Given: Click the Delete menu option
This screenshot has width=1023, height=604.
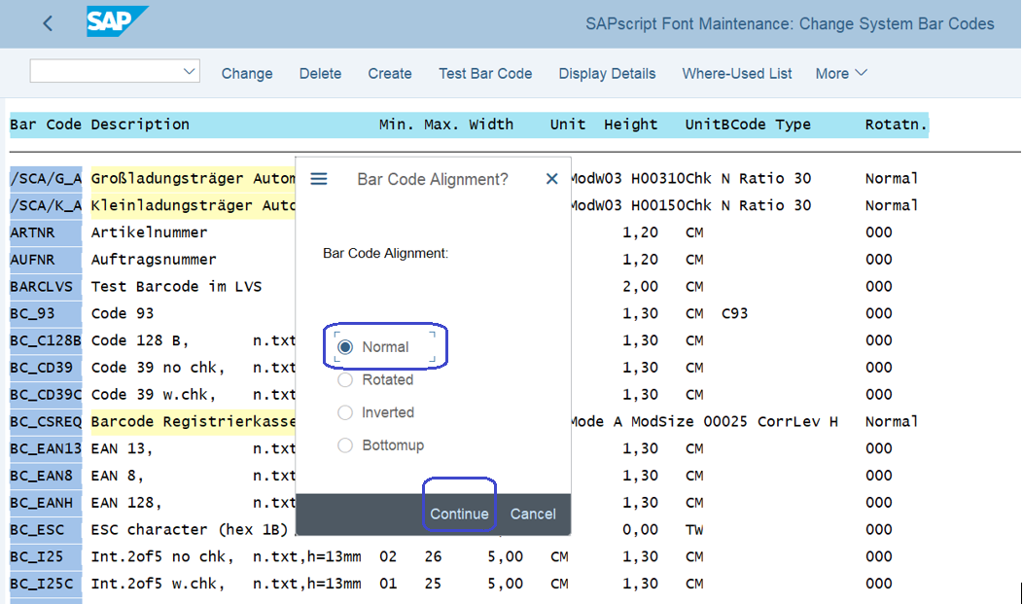Looking at the screenshot, I should coord(320,73).
